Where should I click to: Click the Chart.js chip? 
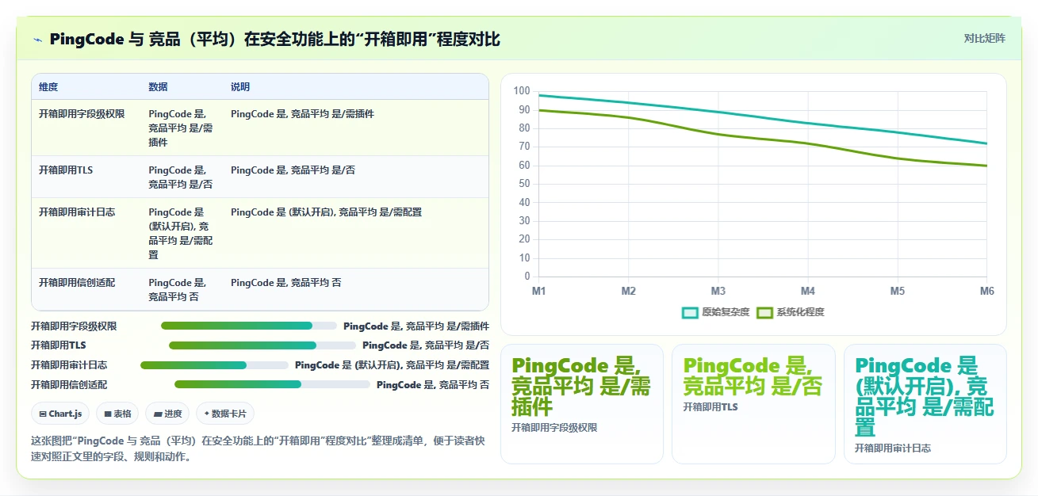[x=60, y=414]
